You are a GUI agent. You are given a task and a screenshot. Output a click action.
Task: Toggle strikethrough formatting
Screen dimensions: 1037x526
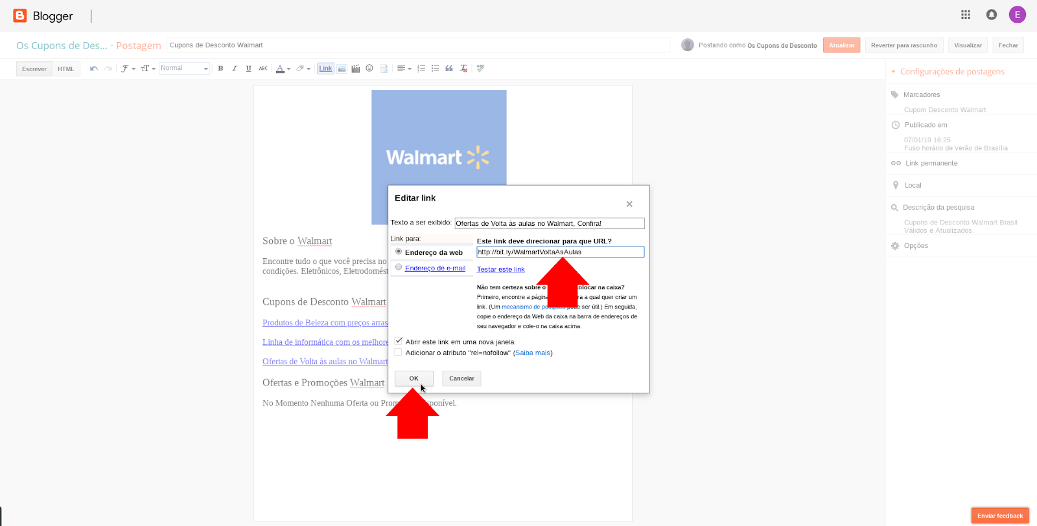point(263,69)
